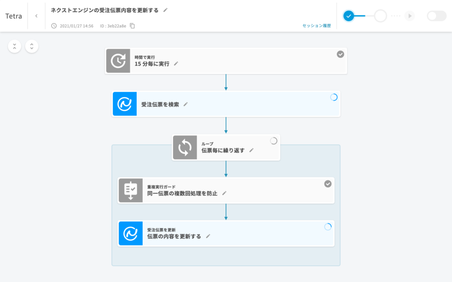Click the completed checkmark step indicator
The image size is (452, 282).
[349, 16]
